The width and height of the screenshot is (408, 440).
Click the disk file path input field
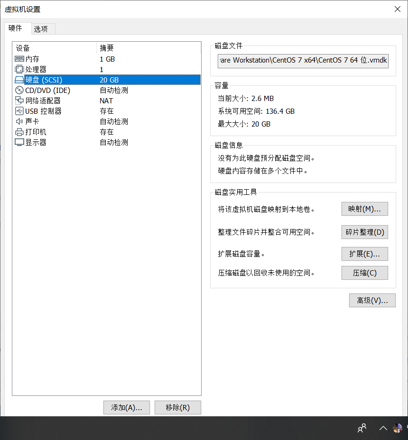[303, 61]
